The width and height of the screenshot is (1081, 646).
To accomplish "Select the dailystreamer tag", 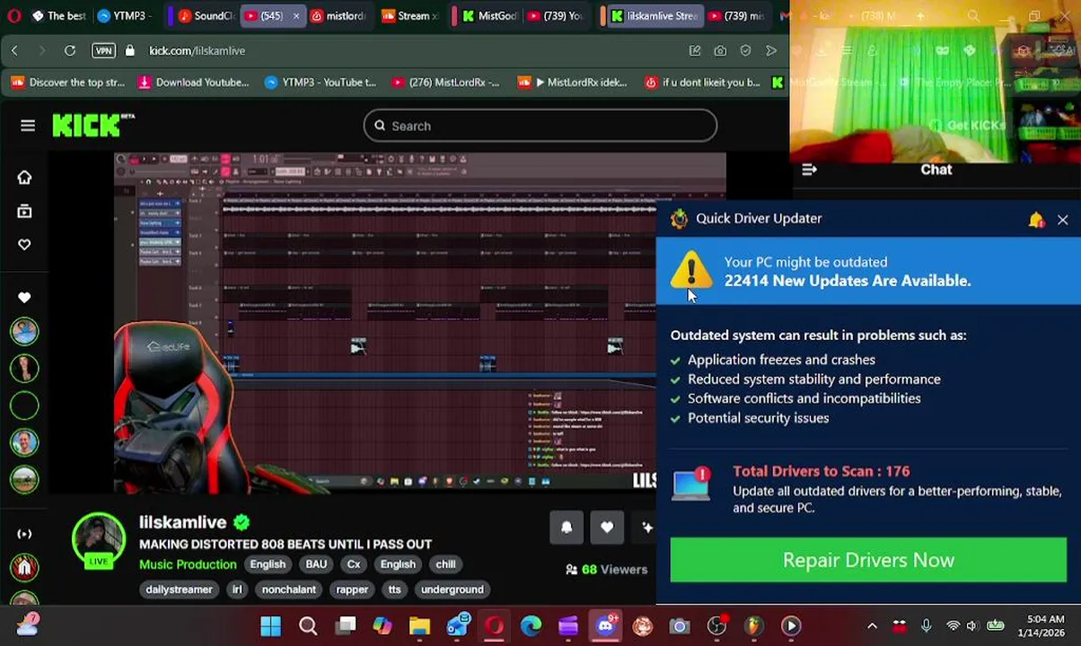I will click(x=179, y=589).
